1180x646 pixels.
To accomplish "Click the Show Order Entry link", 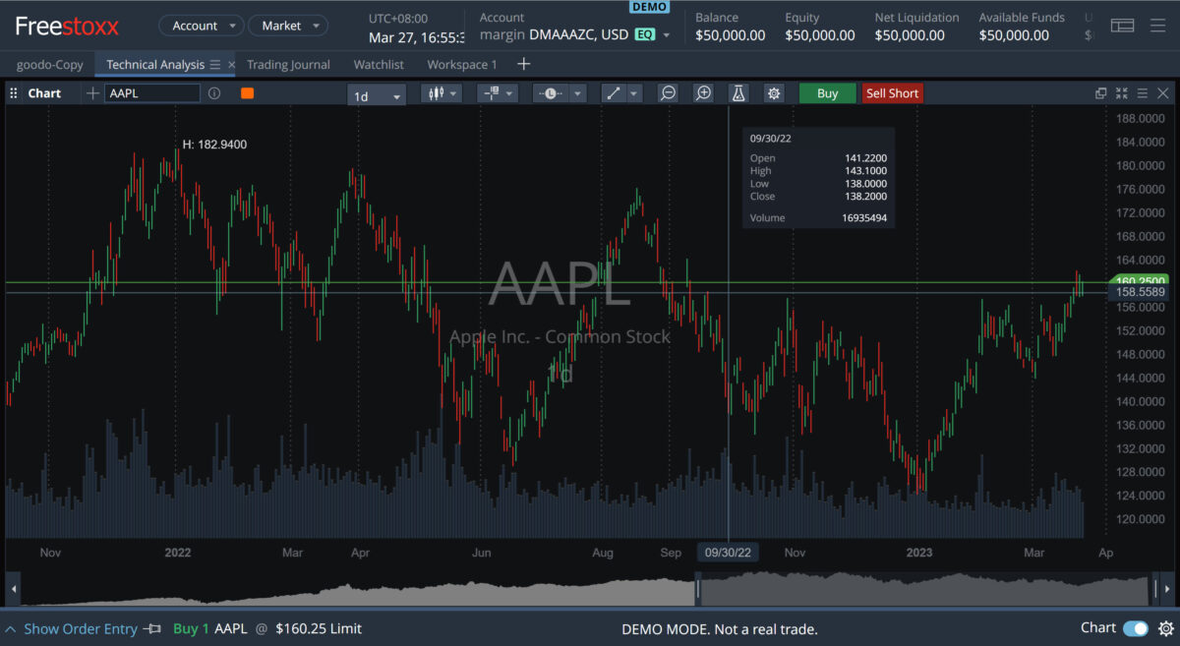I will (x=81, y=628).
